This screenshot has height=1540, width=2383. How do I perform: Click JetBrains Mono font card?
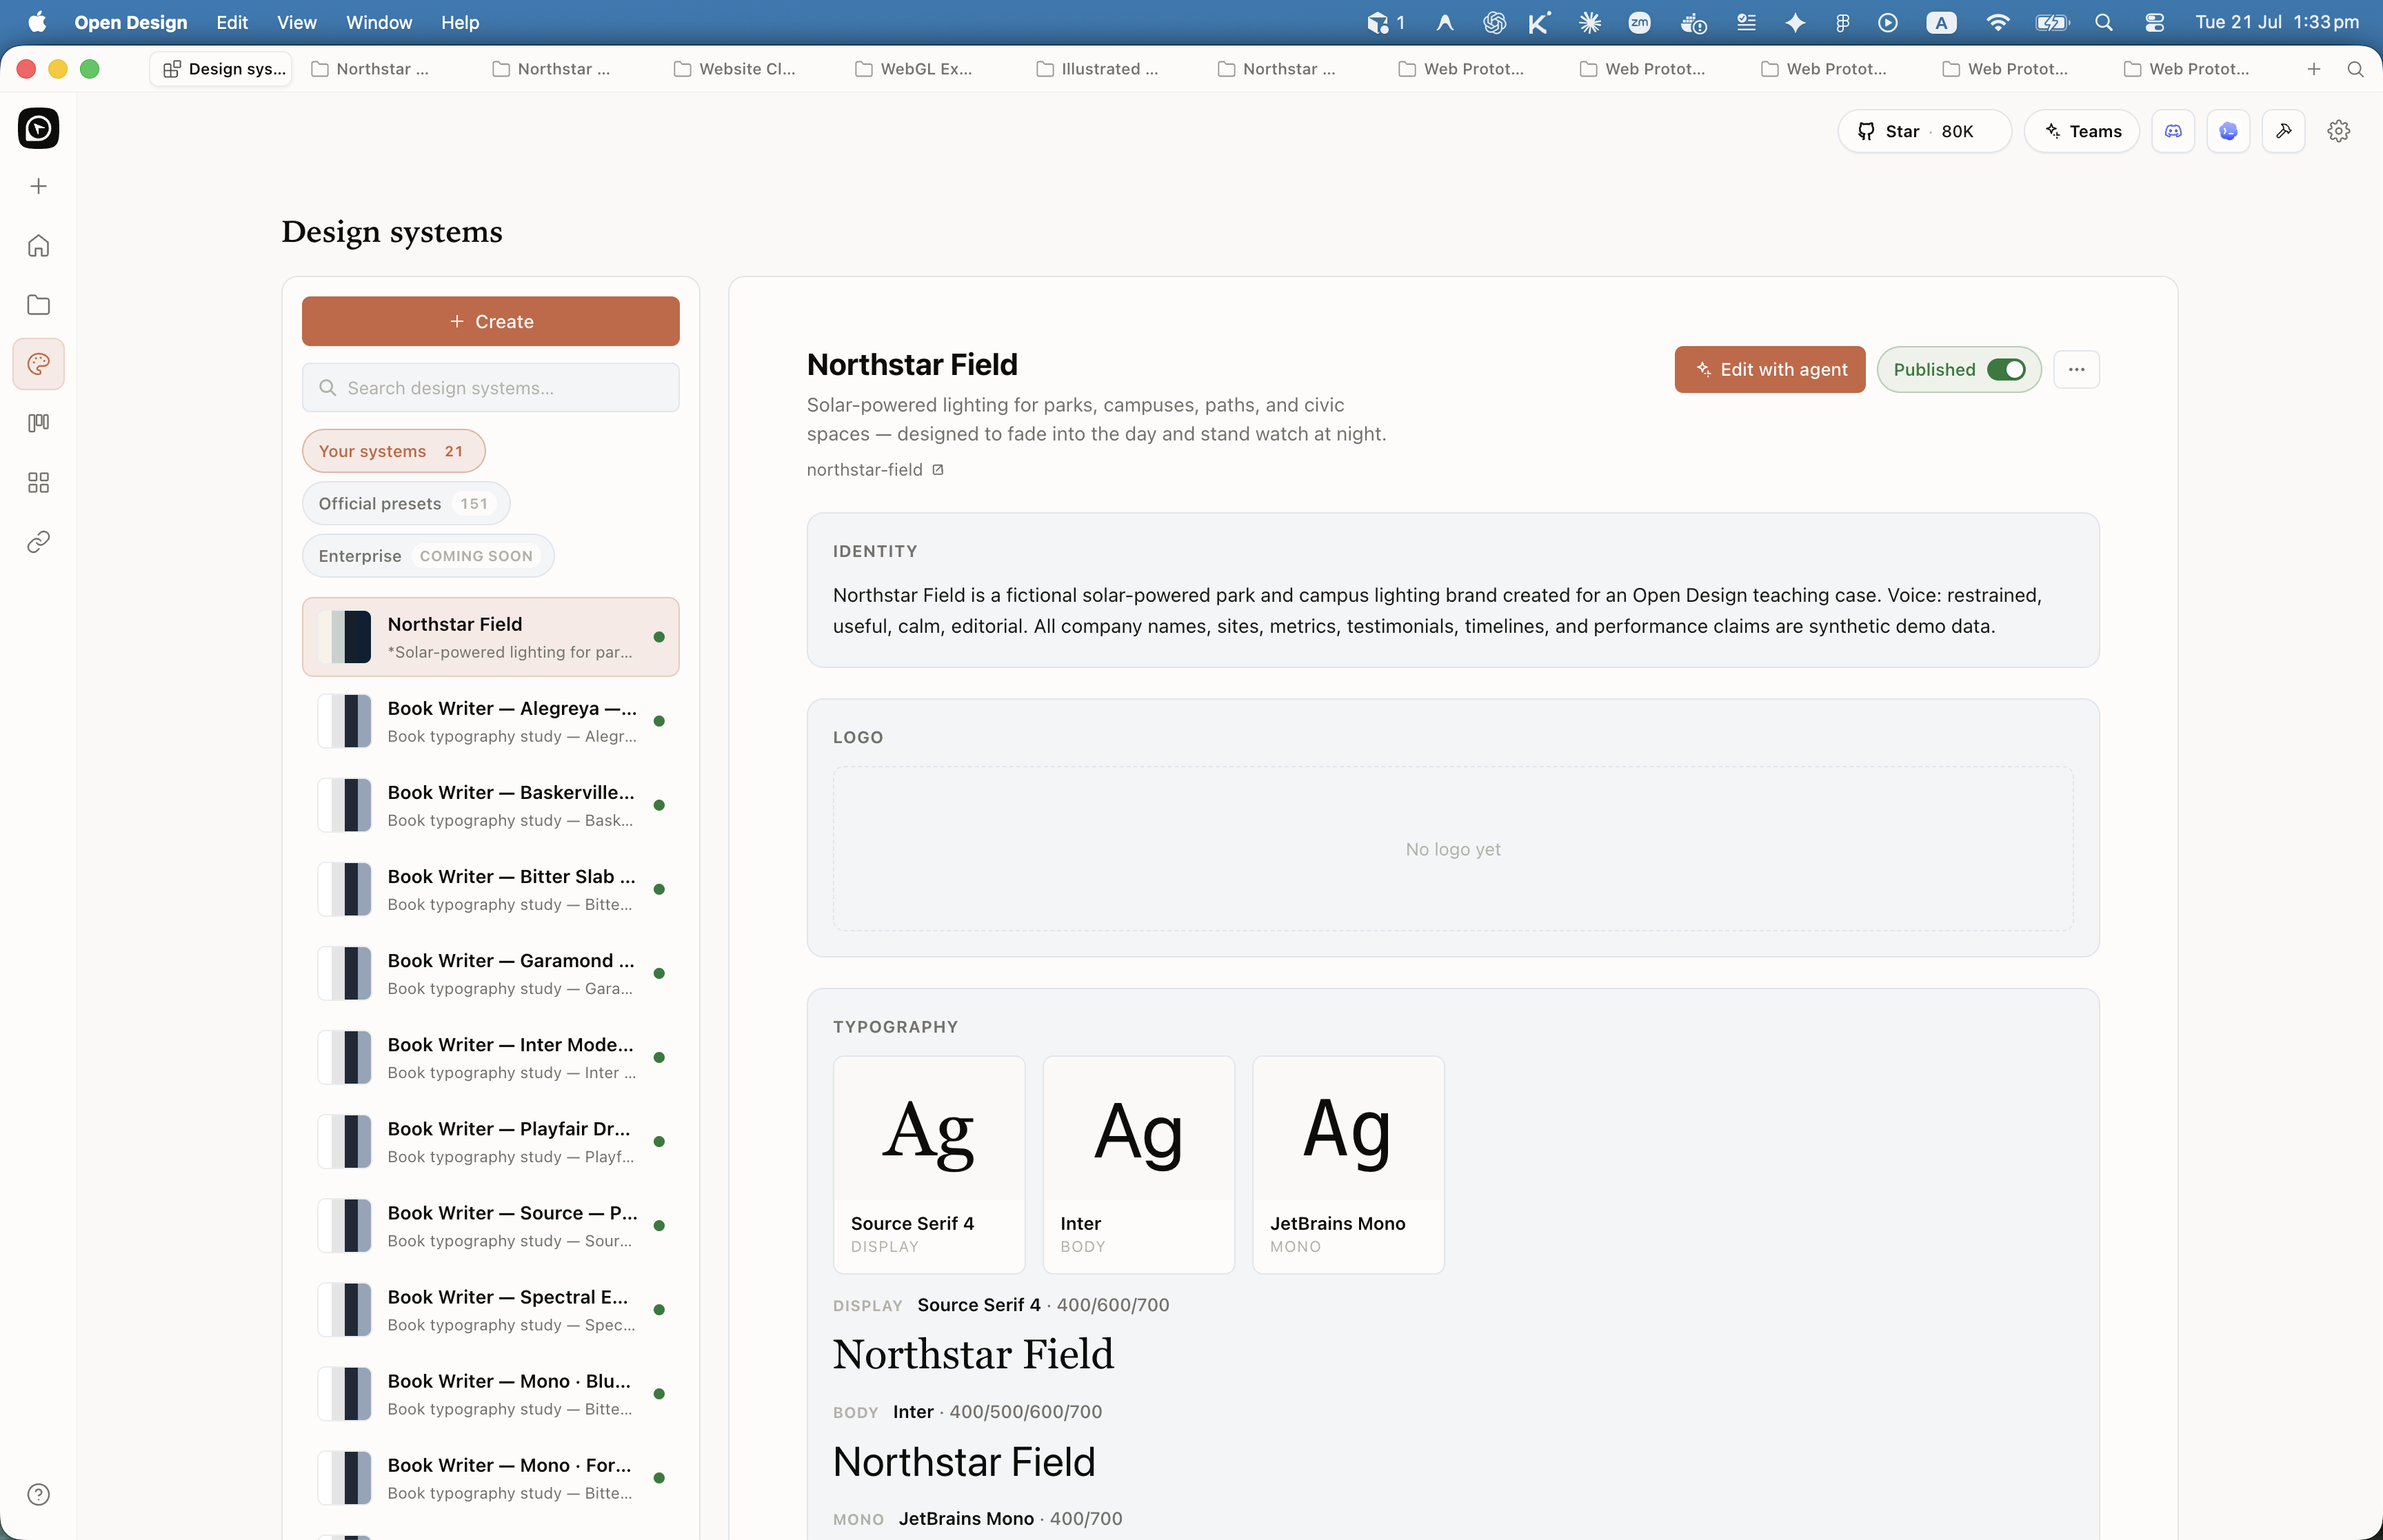pos(1348,1165)
